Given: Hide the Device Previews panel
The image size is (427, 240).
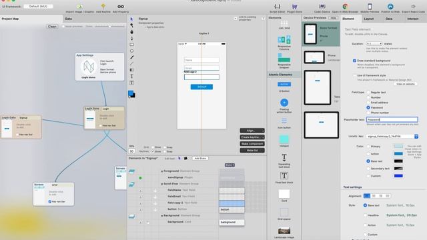Looking at the screenshot, I should (x=333, y=18).
